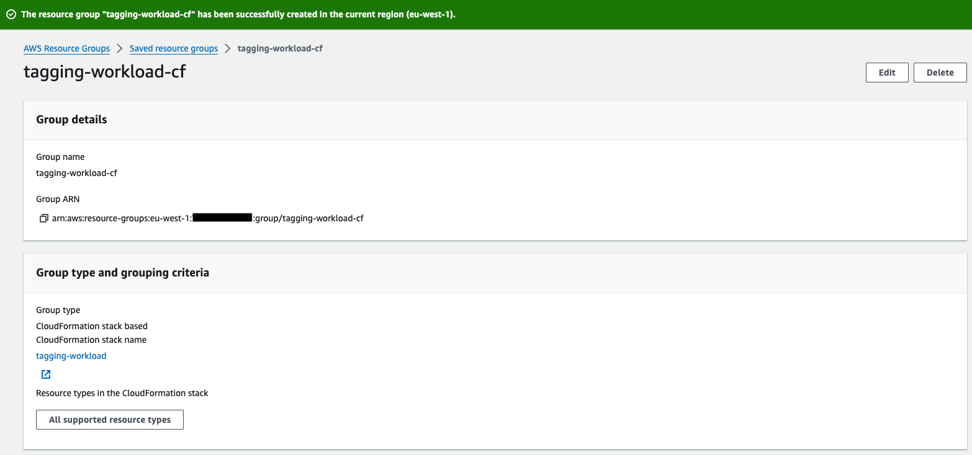Click All supported resource types button
The width and height of the screenshot is (972, 455).
[110, 420]
